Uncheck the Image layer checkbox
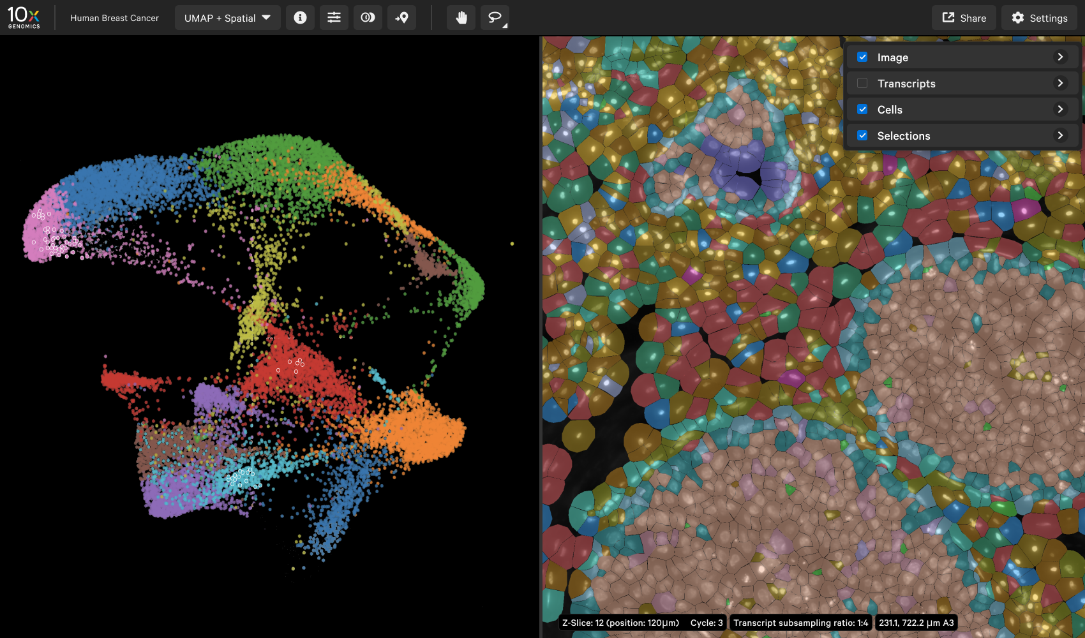 tap(862, 57)
